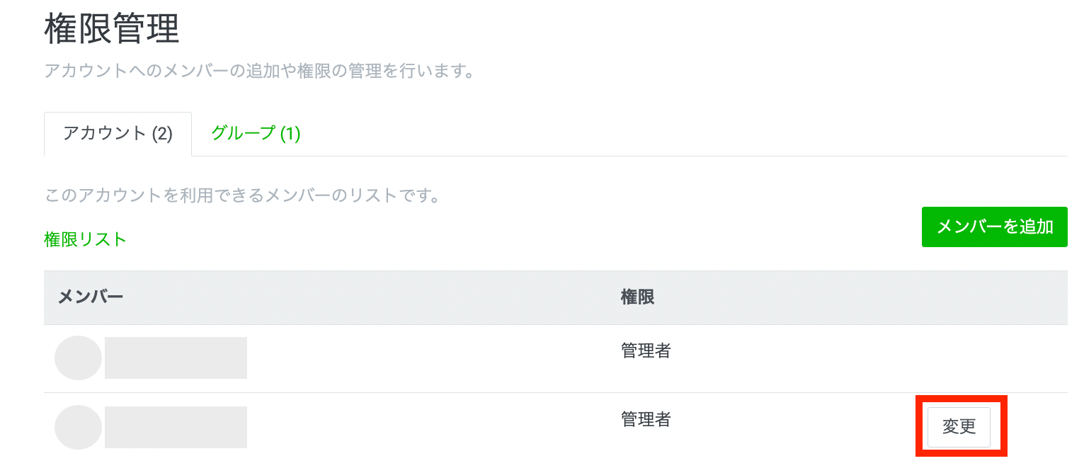Click the 権限管理 page heading
Screen dimensions: 1084x473
tap(112, 30)
